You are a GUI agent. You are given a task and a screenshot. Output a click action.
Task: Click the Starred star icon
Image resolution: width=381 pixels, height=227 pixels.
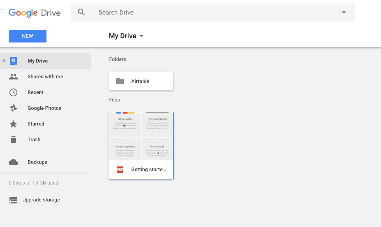(x=13, y=124)
